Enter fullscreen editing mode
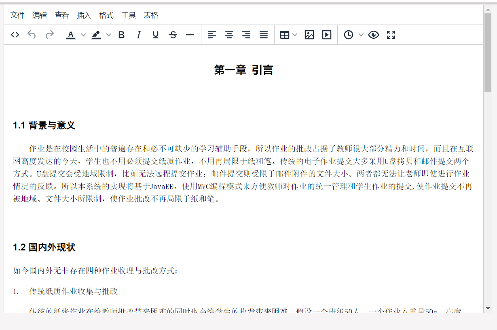The image size is (497, 330). pos(391,35)
